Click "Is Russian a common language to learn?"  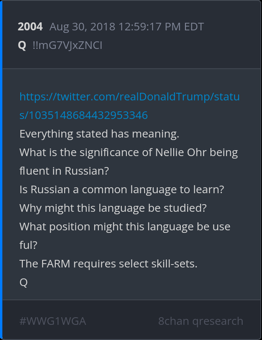(121, 189)
